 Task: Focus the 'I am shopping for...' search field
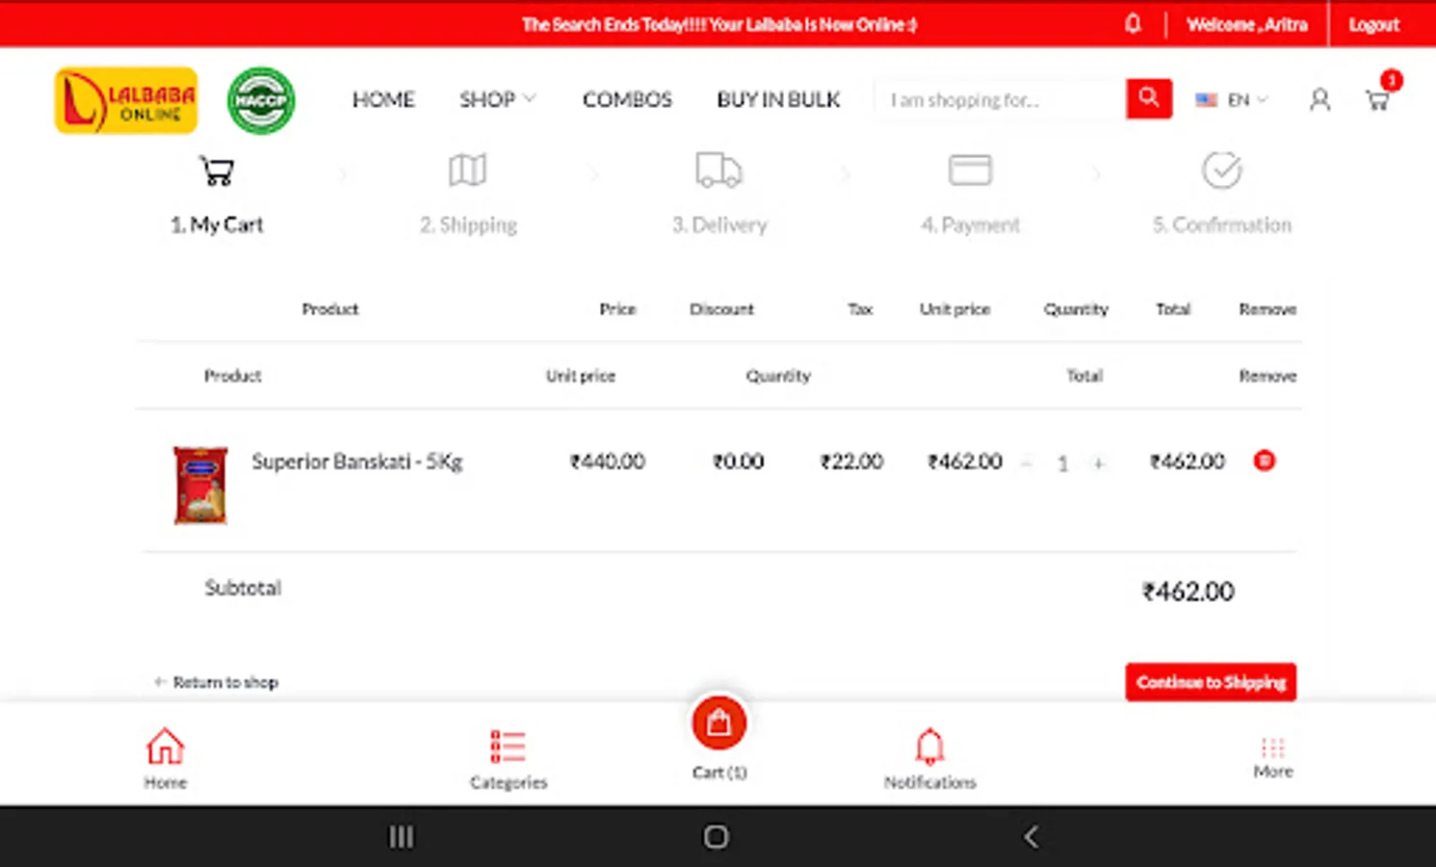1001,99
